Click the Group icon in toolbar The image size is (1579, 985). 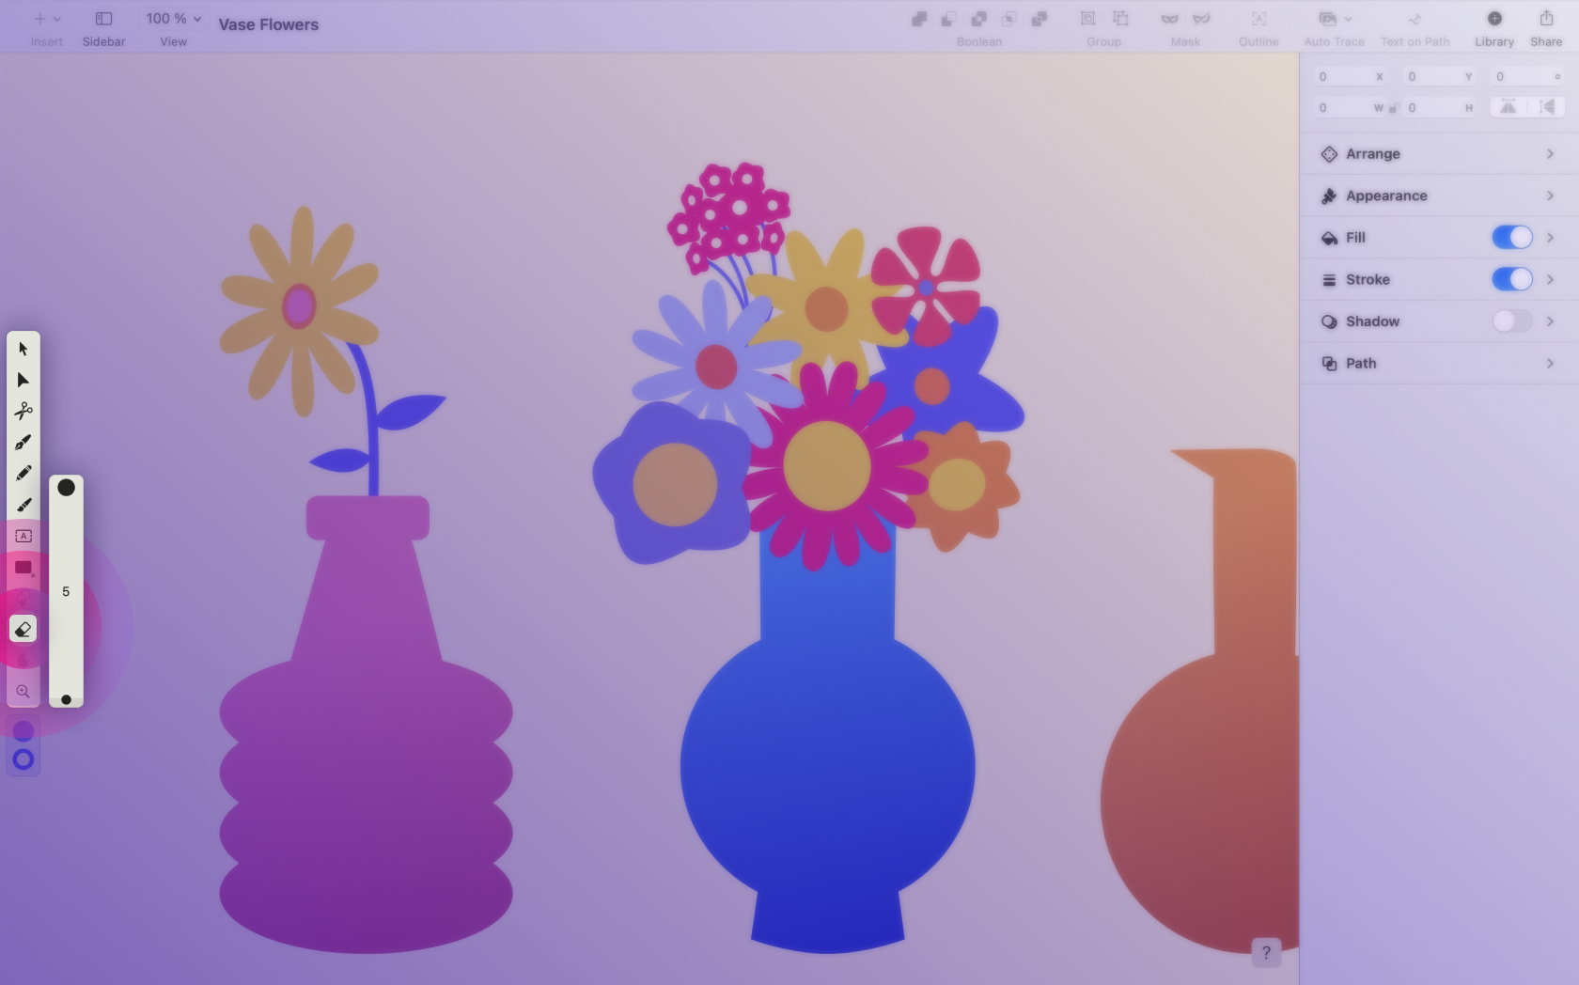tap(1087, 19)
